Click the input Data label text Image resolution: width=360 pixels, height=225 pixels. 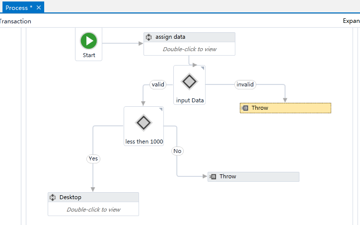pyautogui.click(x=190, y=100)
